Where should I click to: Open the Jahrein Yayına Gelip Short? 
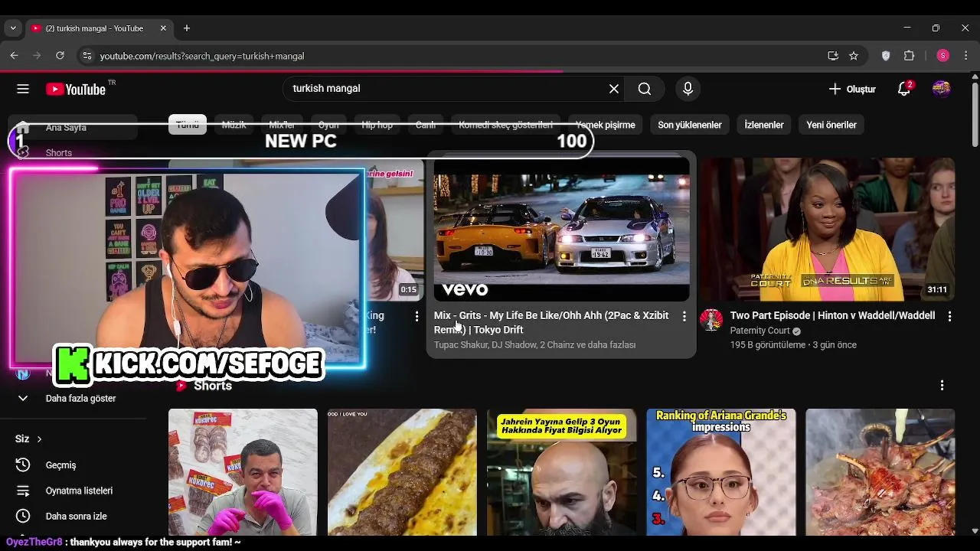pos(561,472)
